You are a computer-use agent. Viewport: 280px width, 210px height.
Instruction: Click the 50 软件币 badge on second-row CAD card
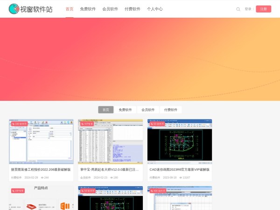pos(88,191)
